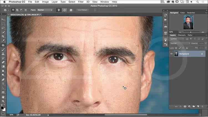Select the Horizontal Type tool
Image resolution: width=208 pixels, height=117 pixels.
point(3,84)
